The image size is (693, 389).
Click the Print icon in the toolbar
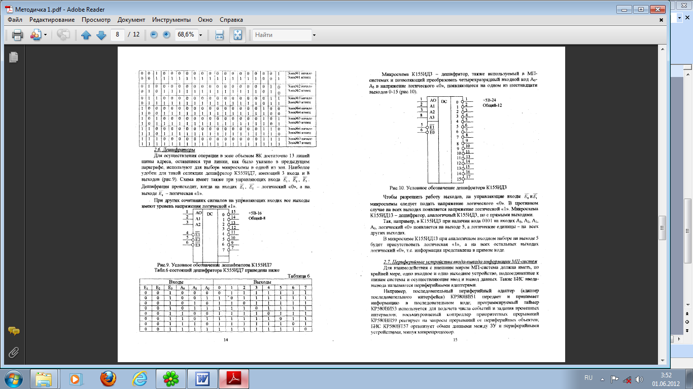(18, 35)
